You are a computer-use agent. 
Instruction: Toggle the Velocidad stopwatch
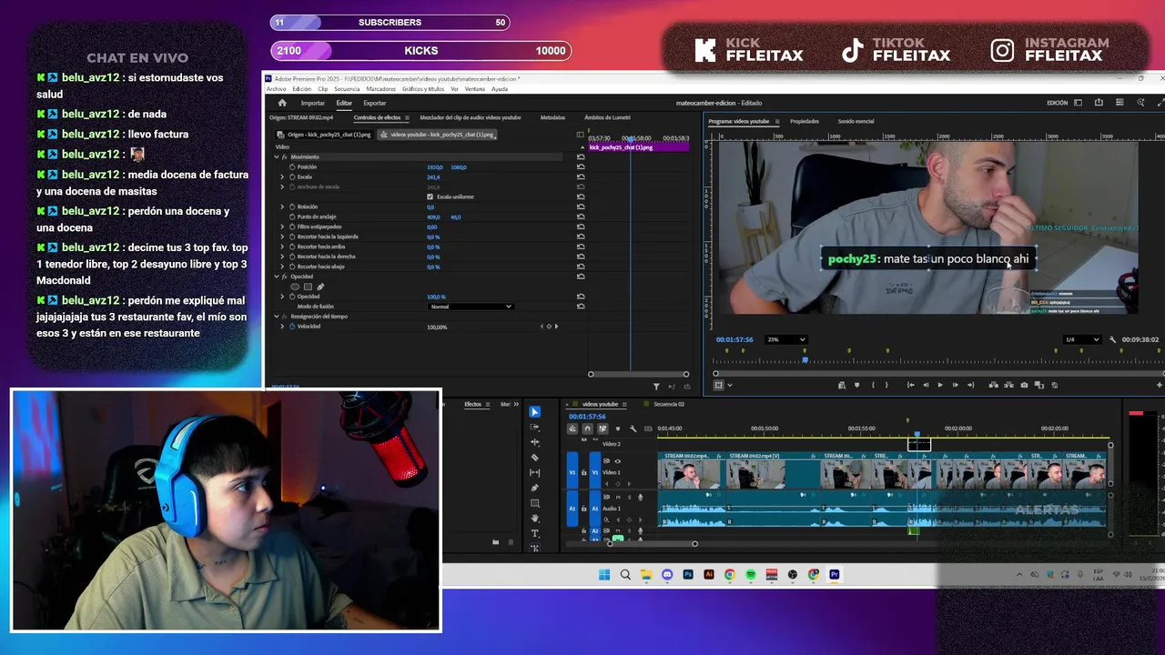coord(292,326)
